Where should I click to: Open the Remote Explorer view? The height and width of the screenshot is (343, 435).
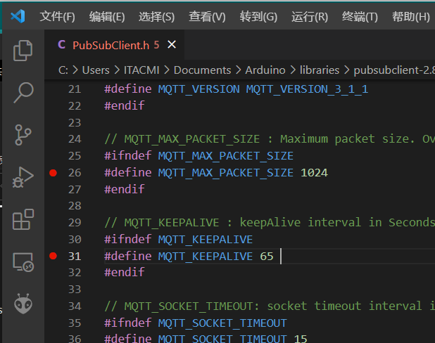click(23, 263)
